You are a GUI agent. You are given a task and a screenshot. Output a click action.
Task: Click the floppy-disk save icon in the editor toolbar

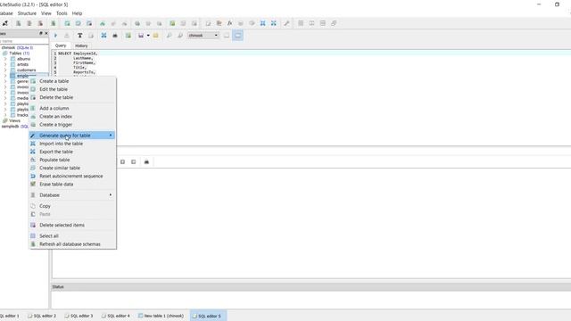click(141, 36)
